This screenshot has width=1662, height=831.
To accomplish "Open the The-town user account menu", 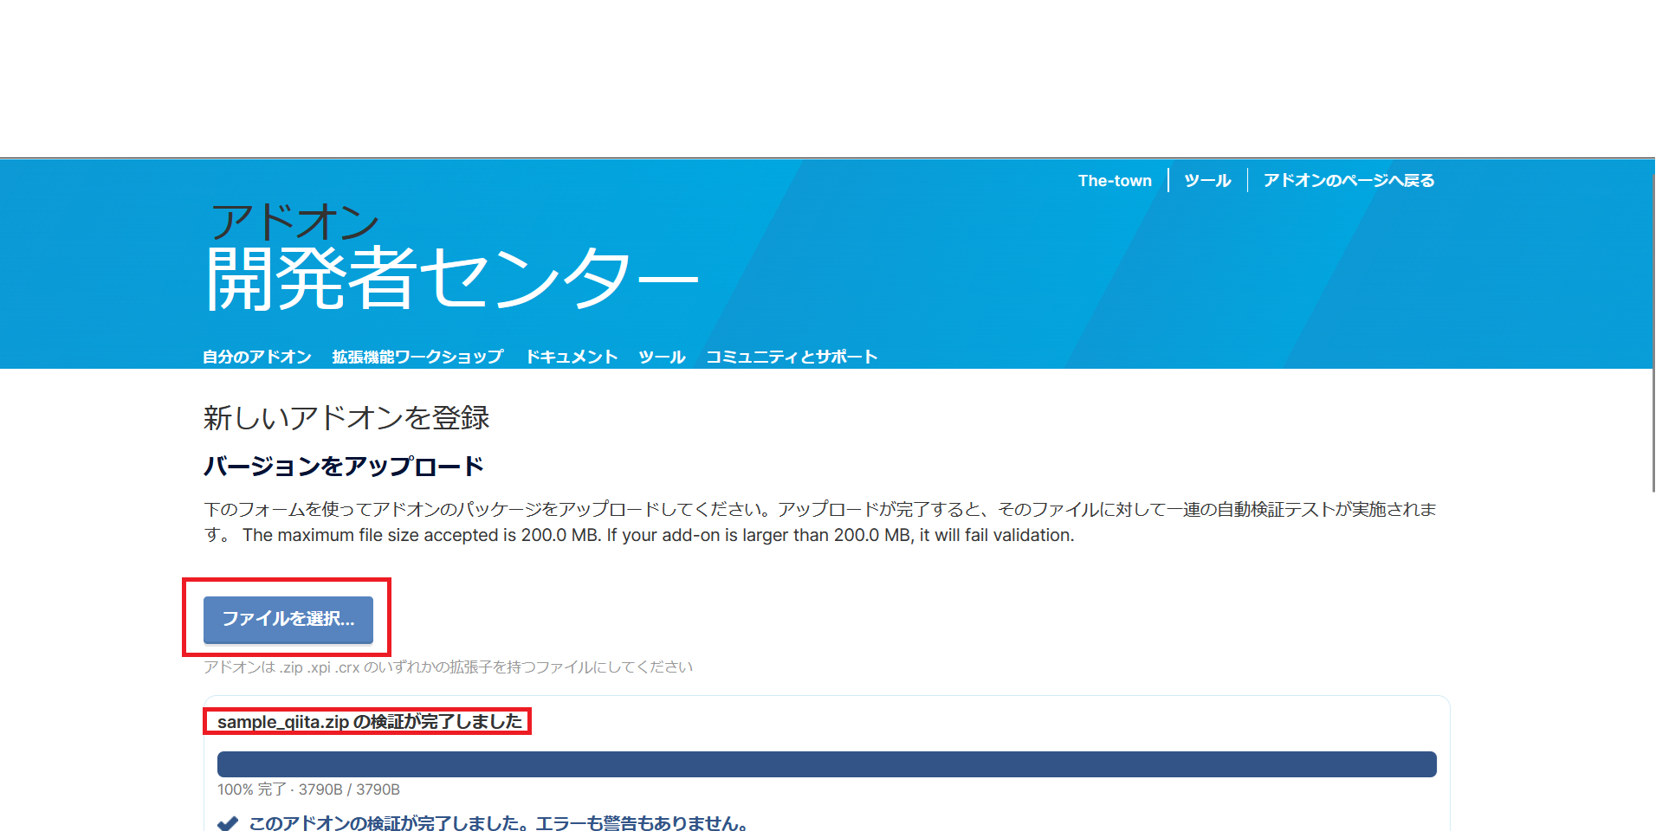I will point(1115,180).
